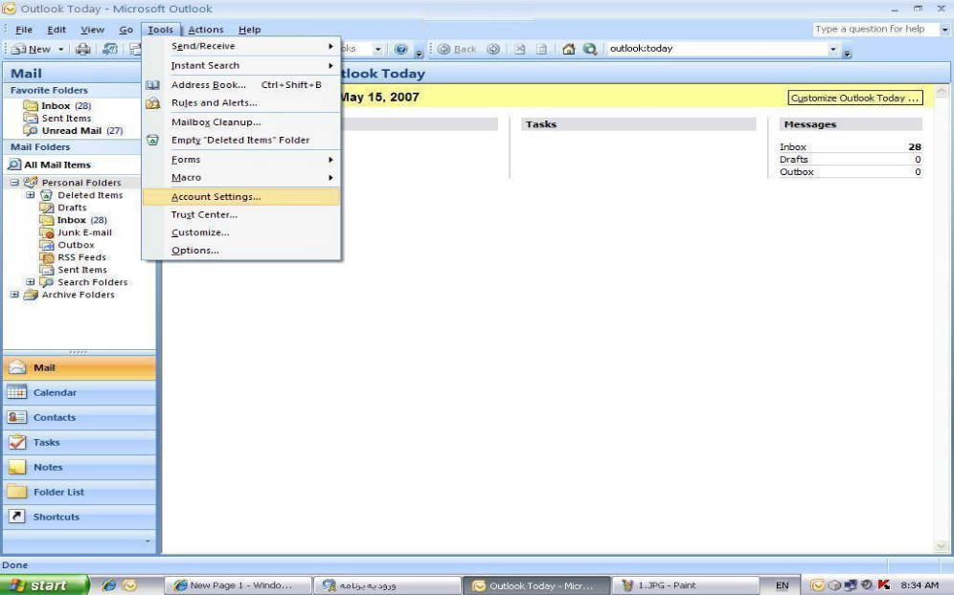The height and width of the screenshot is (595, 954).
Task: Open the Help menu
Action: click(249, 29)
